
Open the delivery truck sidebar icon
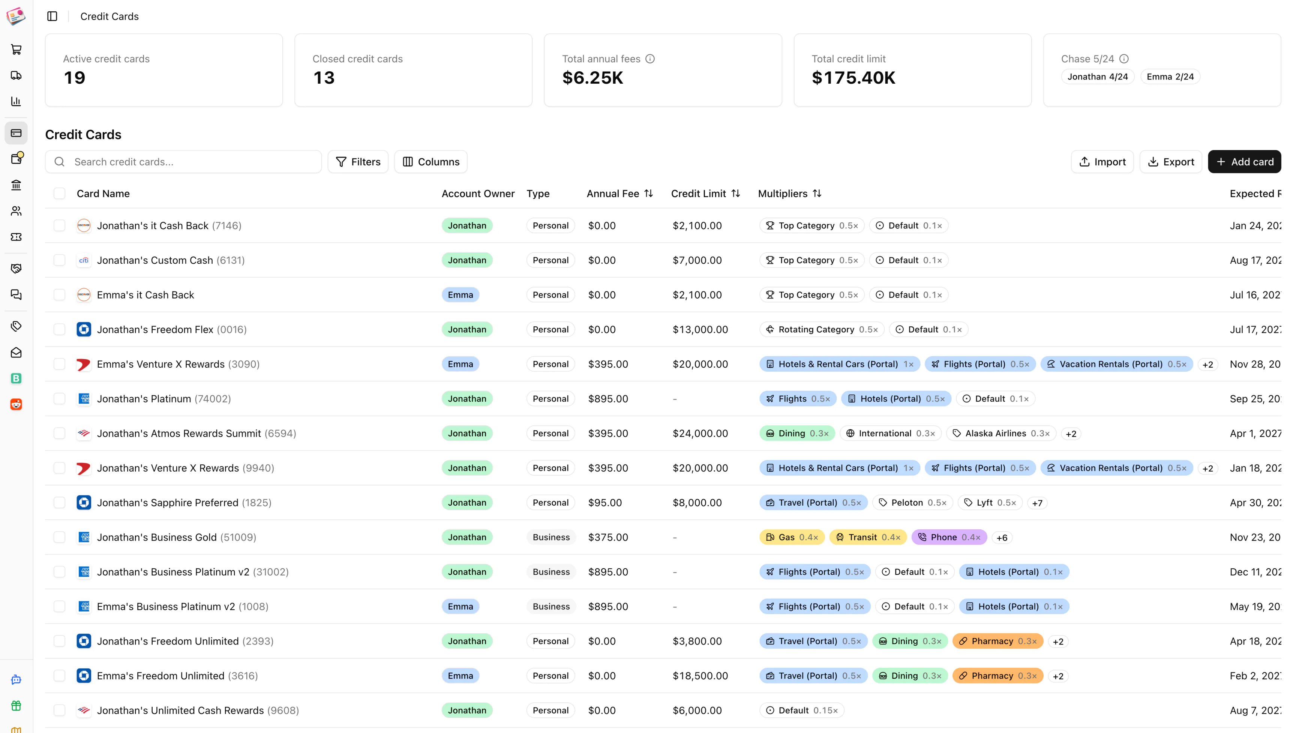[x=16, y=75]
